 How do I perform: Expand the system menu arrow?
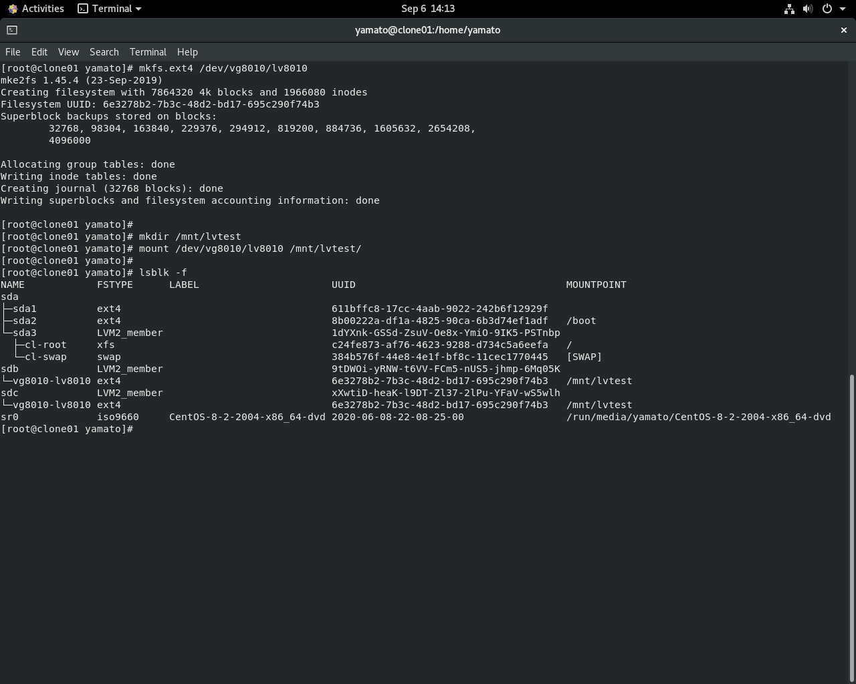[x=843, y=9]
